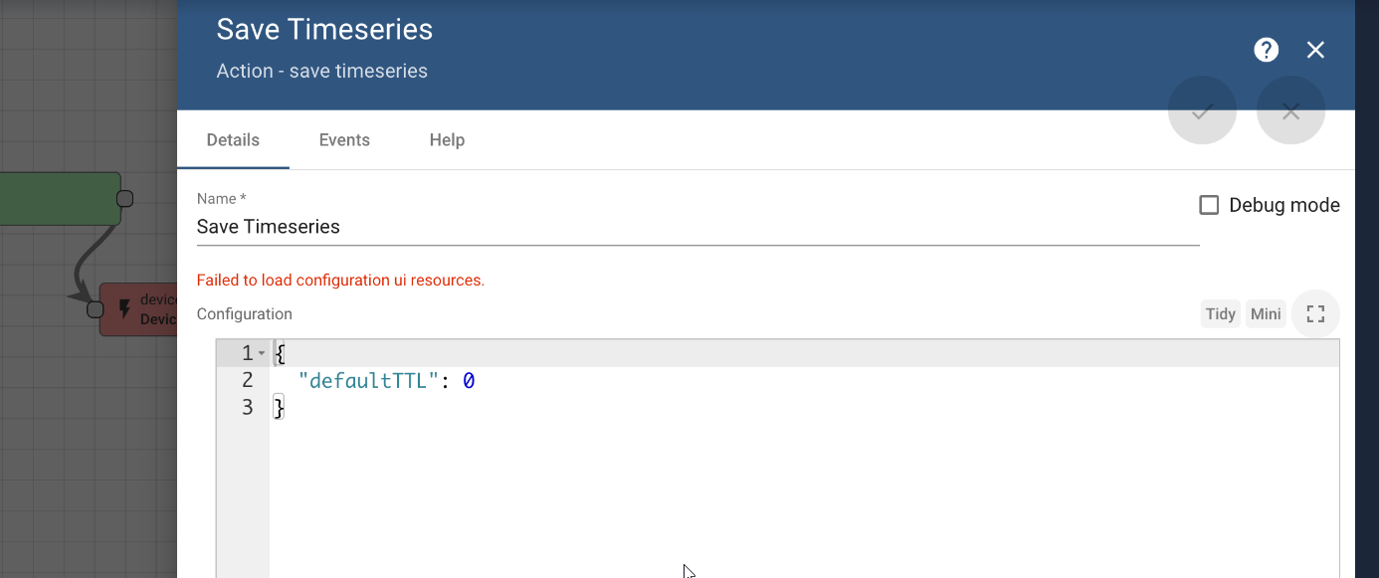Viewport: 1379px width, 578px height.
Task: Collapse the JSON block with the line 1 fold arrow
Action: (262, 352)
